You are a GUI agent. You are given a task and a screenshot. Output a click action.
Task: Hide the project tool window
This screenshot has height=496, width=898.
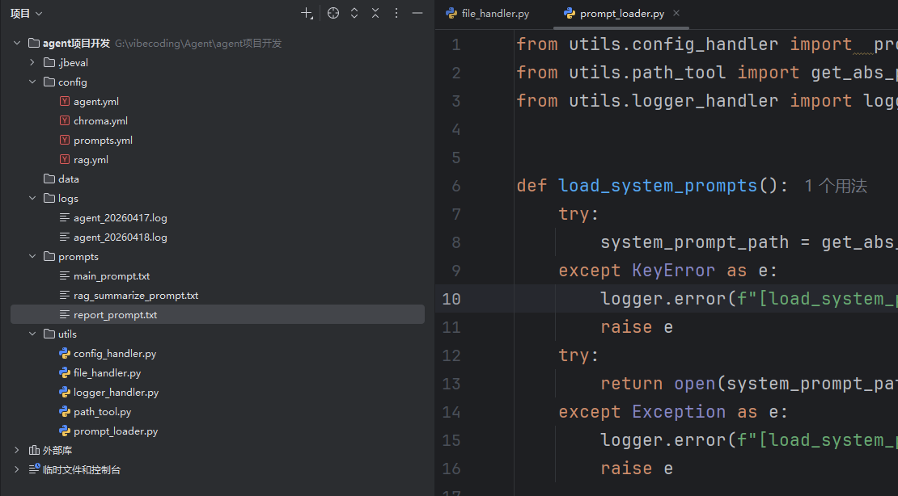pyautogui.click(x=417, y=13)
